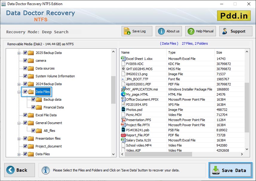Screen dimensions: 256x181
Task: Expand the Presentation files node
Action: click(19, 139)
